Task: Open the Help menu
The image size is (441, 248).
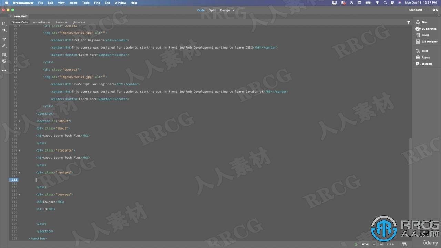Action: click(134, 3)
